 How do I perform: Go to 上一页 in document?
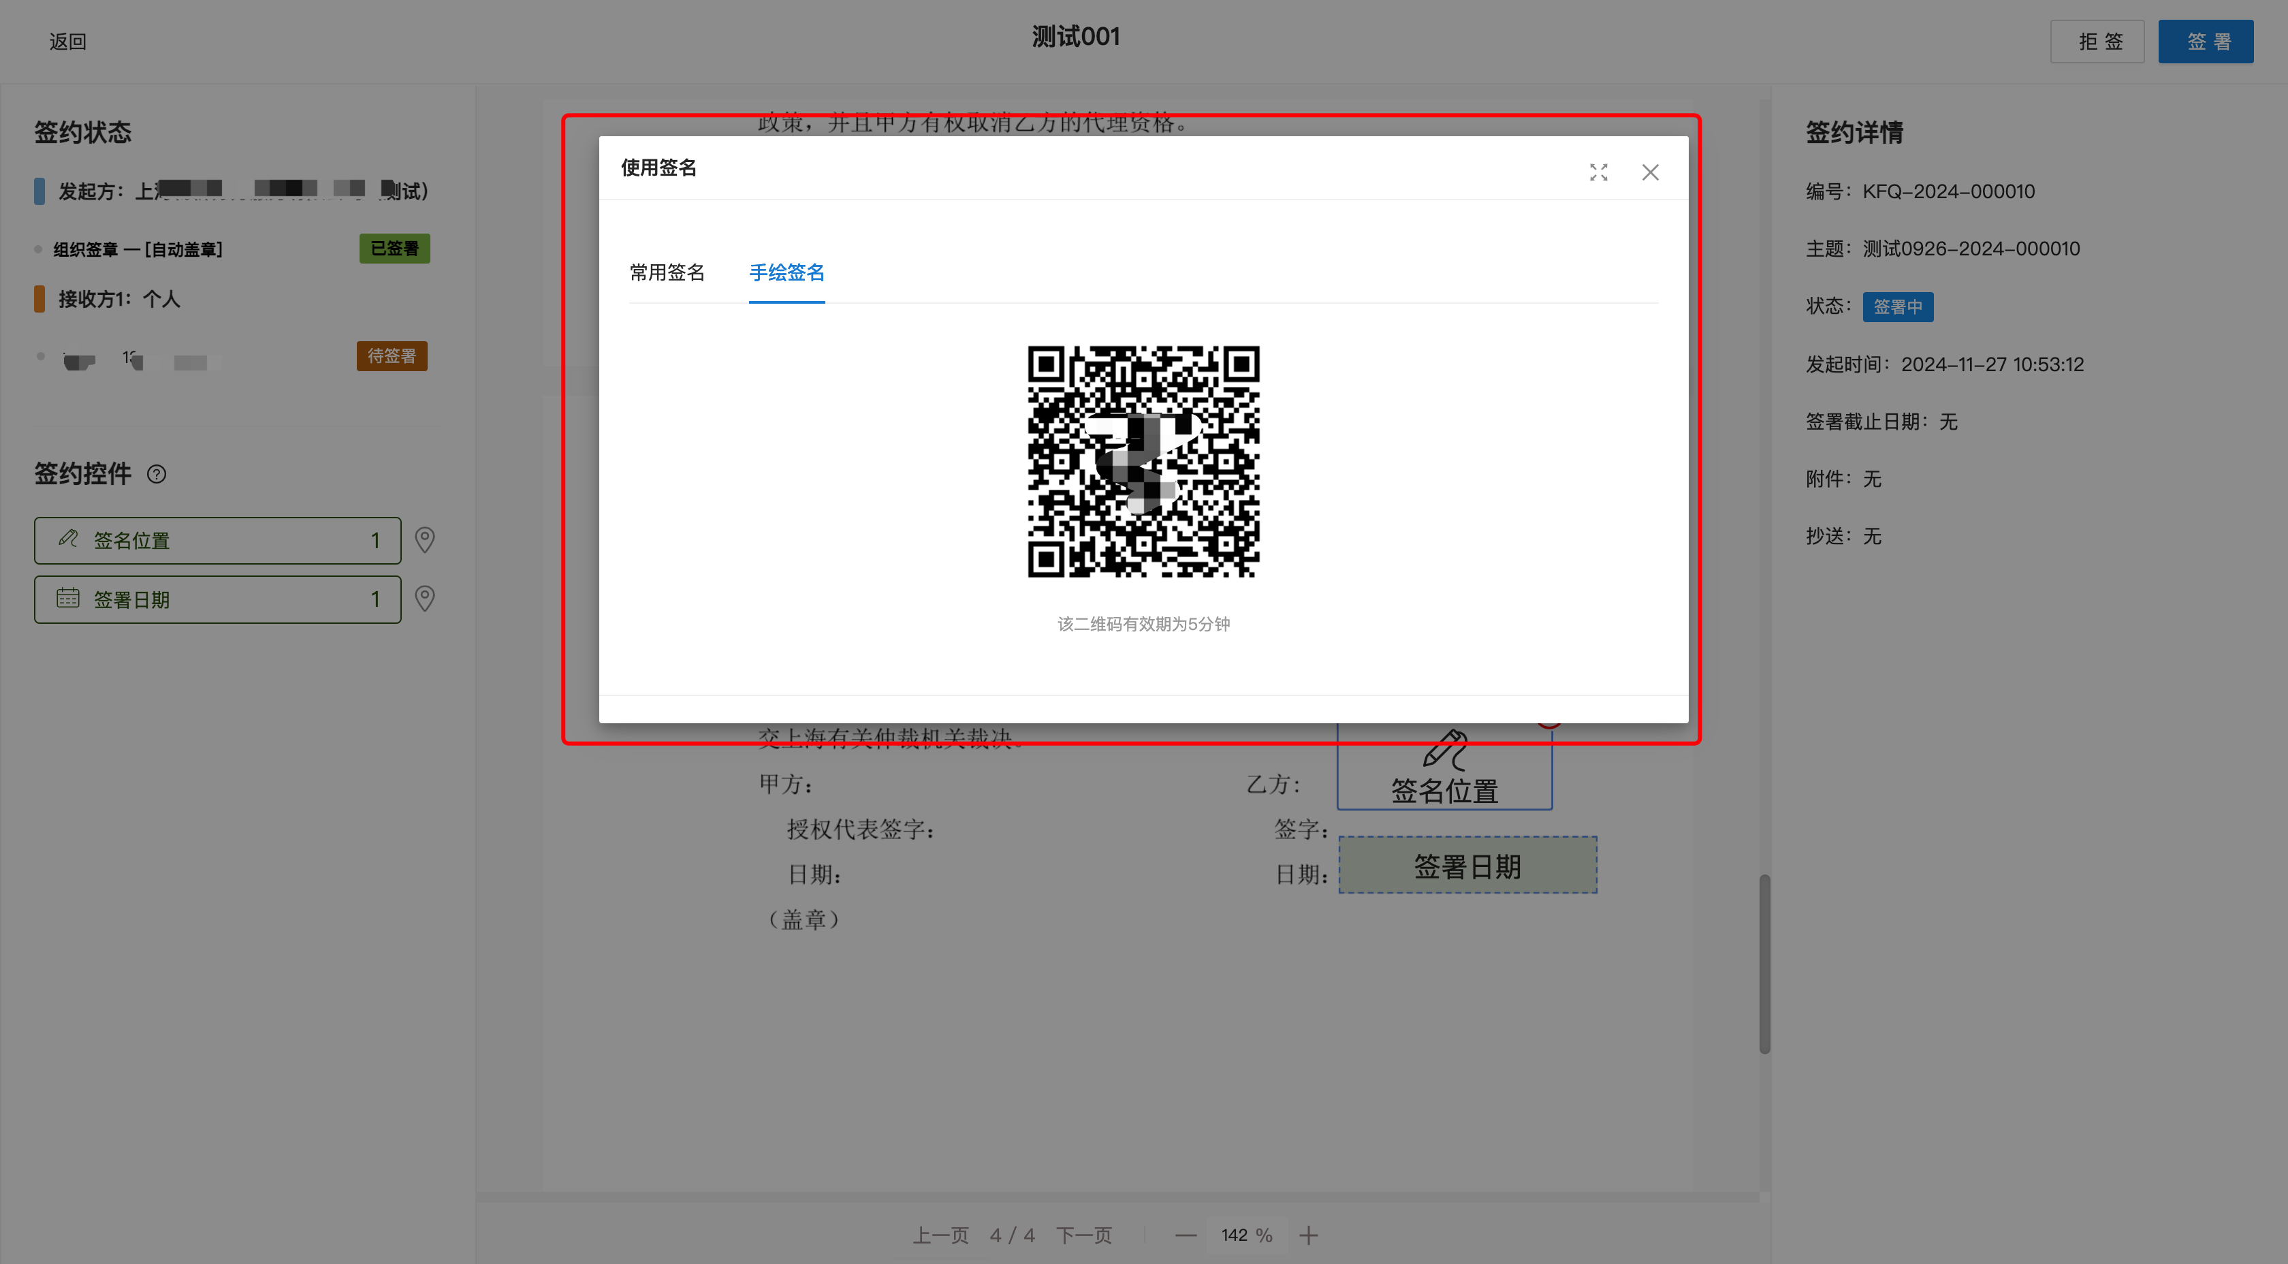pos(940,1235)
